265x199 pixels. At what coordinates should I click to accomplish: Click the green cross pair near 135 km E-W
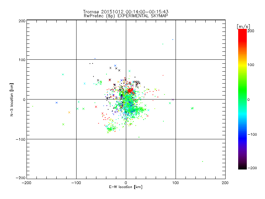[192, 108]
